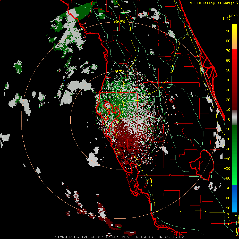Click the 80 value on velocity scale
Image resolution: width=239 pixels, height=239 pixels.
point(228,41)
